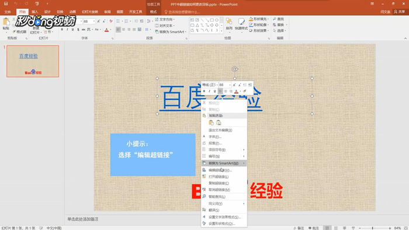Image resolution: width=409 pixels, height=230 pixels.
Task: Choose Format Shape (设置形状格式) in context menu
Action: coord(224,224)
